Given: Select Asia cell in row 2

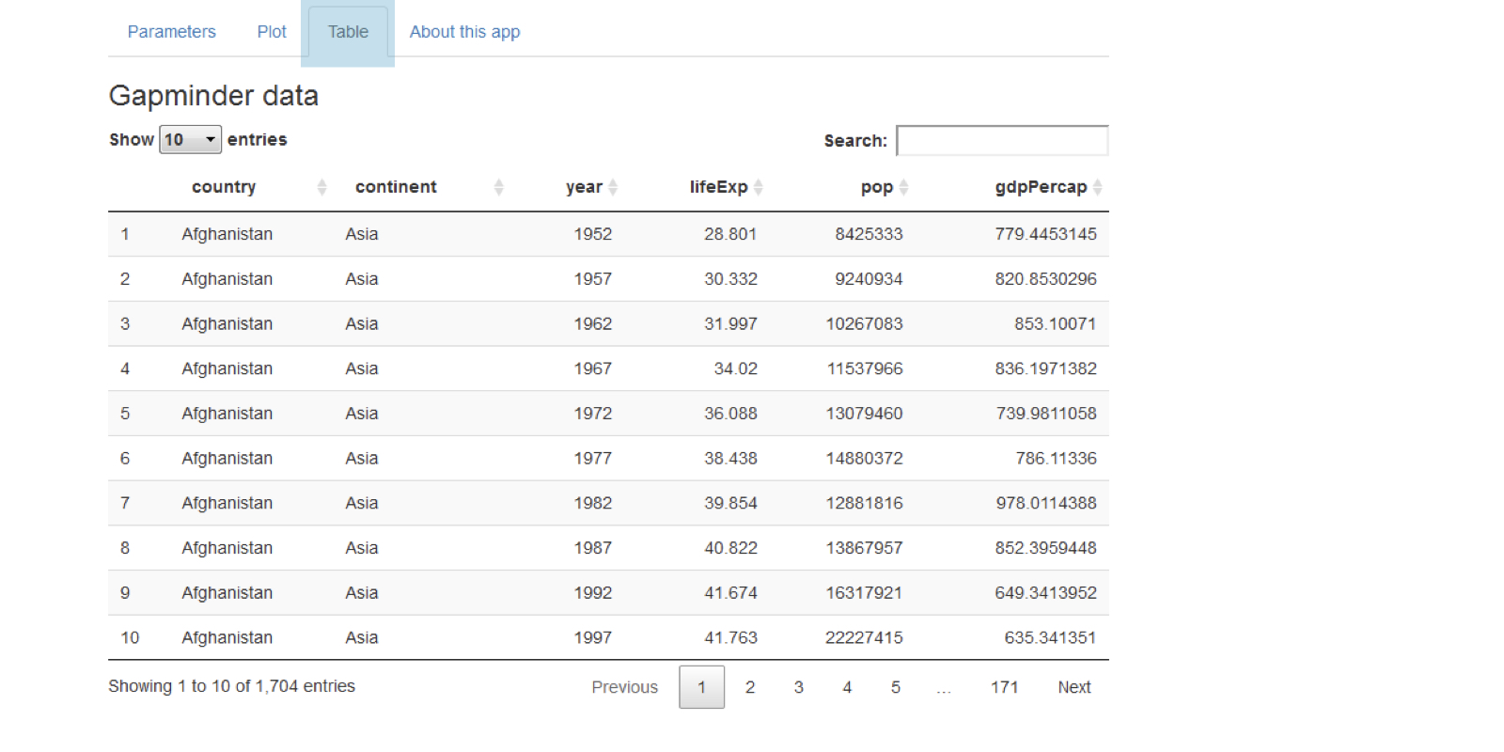Looking at the screenshot, I should pyautogui.click(x=362, y=279).
